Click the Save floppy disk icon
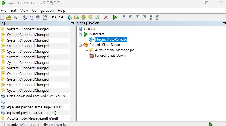Viewport: 226px width, 126px height. point(15,17)
